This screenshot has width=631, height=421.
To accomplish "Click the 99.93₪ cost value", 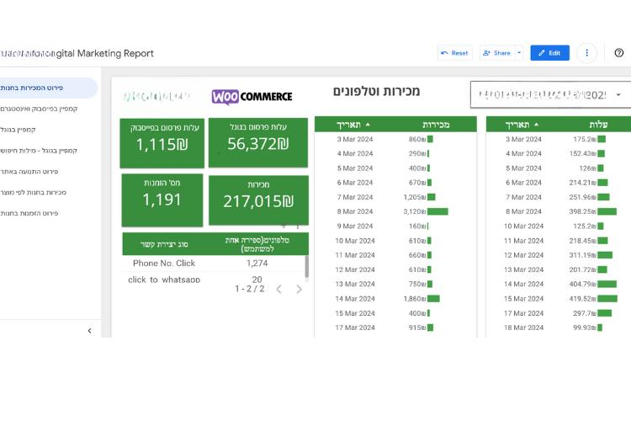I will 585,328.
